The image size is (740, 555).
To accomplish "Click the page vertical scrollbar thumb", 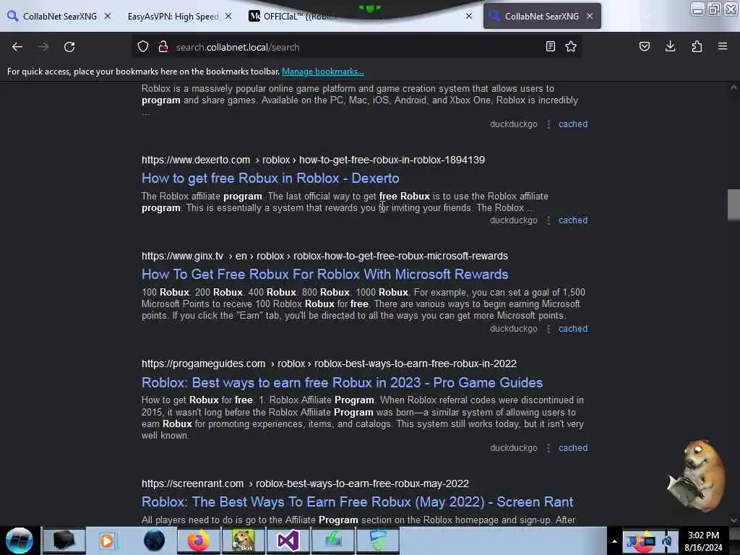I will click(733, 205).
